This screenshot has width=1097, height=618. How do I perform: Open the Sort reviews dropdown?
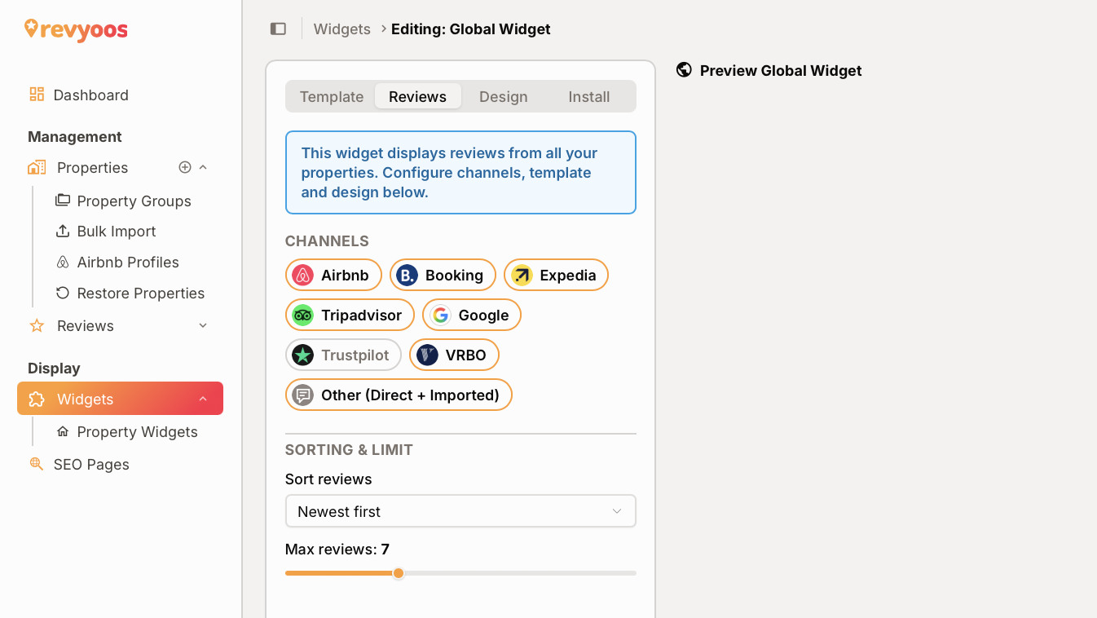pyautogui.click(x=460, y=511)
